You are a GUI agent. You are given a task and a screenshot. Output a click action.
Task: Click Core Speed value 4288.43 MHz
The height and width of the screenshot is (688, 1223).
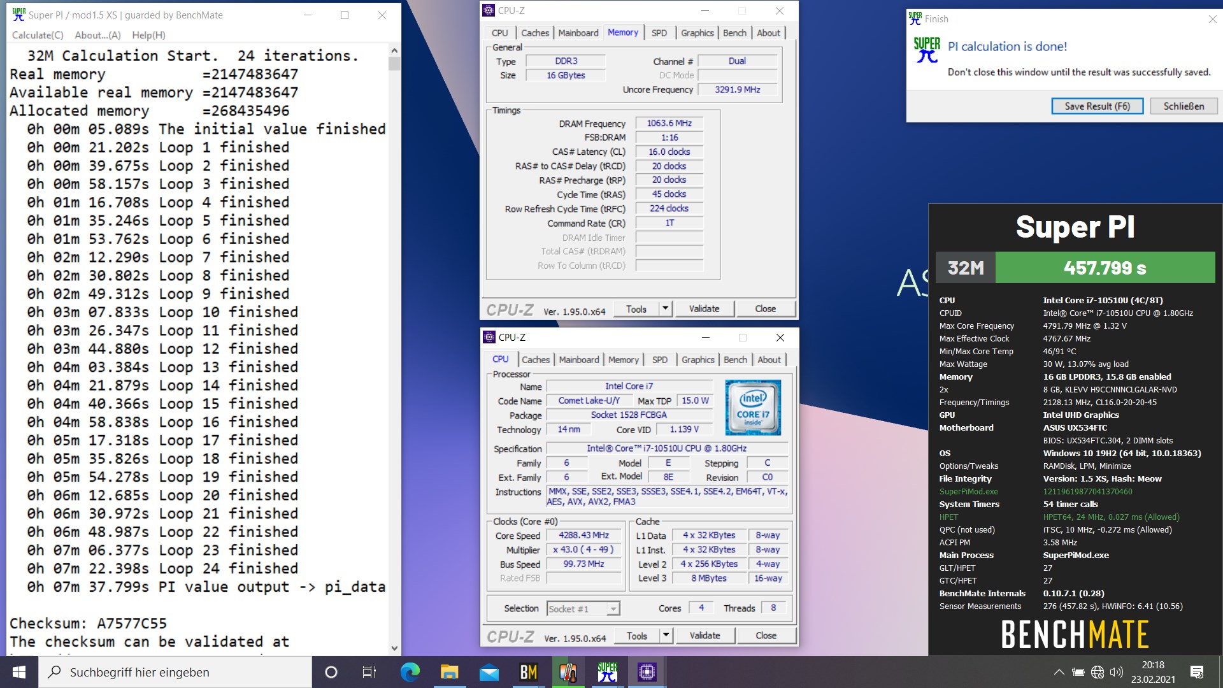click(x=584, y=536)
